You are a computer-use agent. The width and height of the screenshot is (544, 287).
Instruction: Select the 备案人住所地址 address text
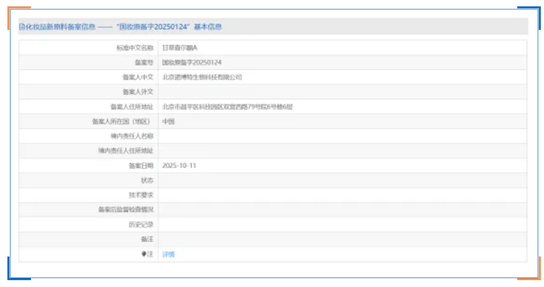227,107
